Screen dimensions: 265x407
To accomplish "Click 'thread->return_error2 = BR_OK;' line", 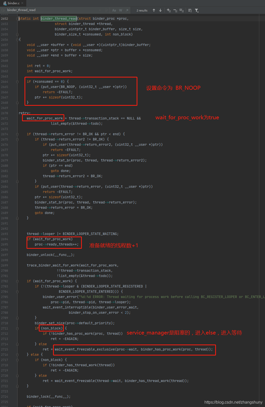I will pyautogui.click(x=73, y=176).
